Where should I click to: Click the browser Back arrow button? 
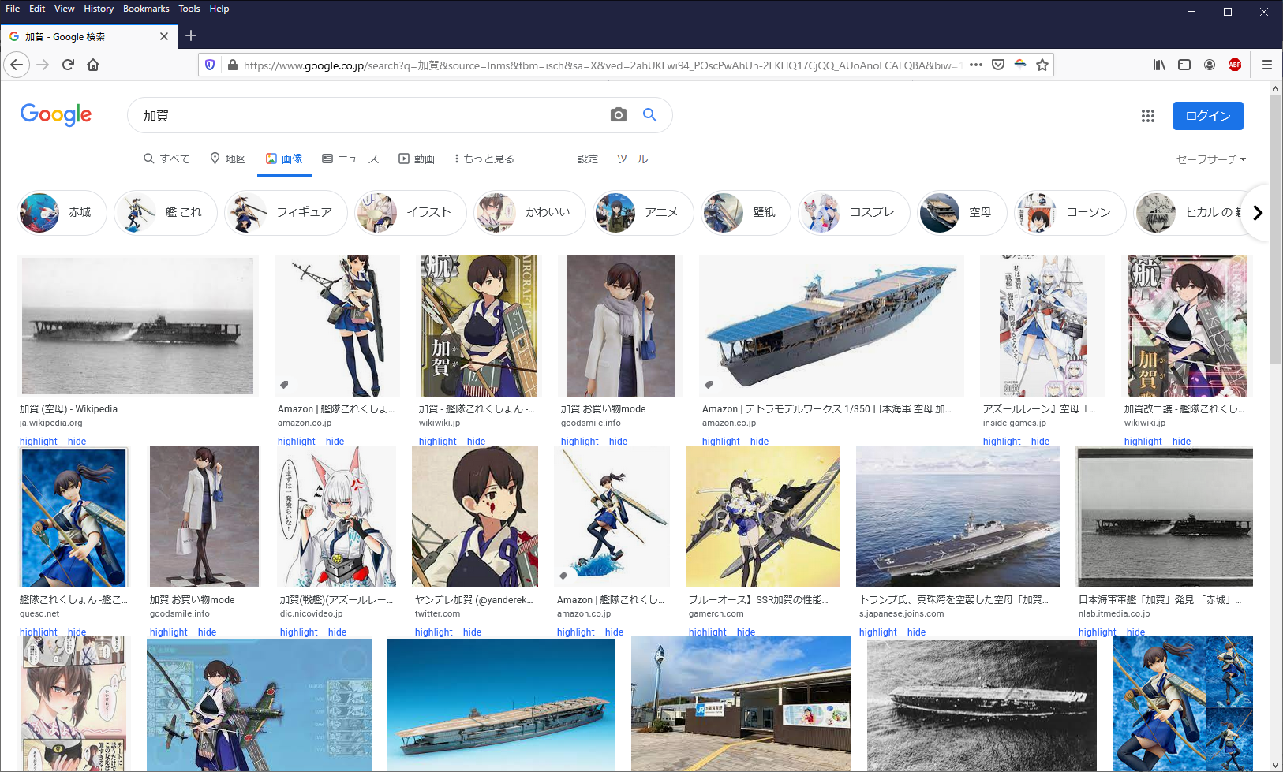pos(17,65)
